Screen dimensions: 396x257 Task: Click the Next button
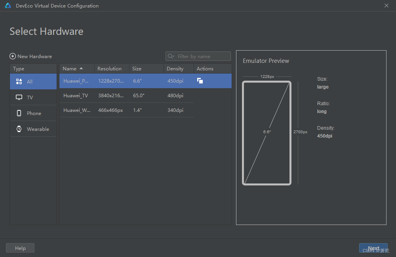click(373, 248)
